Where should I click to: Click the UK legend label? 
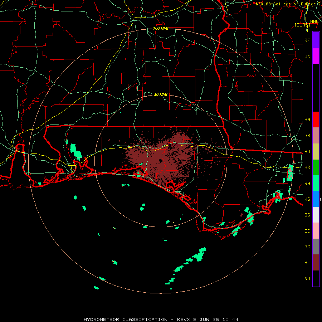[307, 56]
